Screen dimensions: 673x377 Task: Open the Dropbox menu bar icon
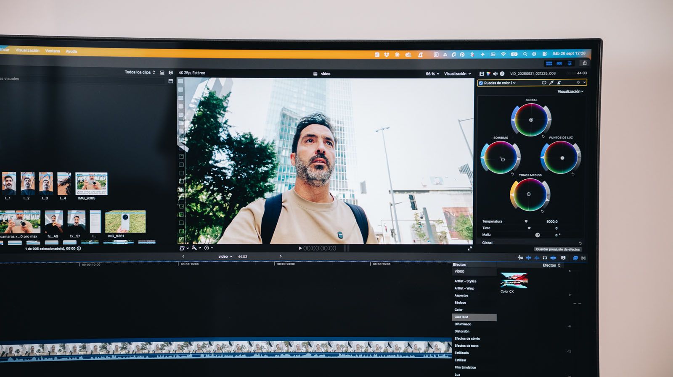387,55
